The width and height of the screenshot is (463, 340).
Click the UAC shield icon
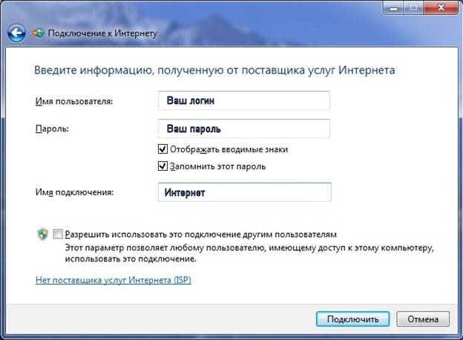point(42,234)
